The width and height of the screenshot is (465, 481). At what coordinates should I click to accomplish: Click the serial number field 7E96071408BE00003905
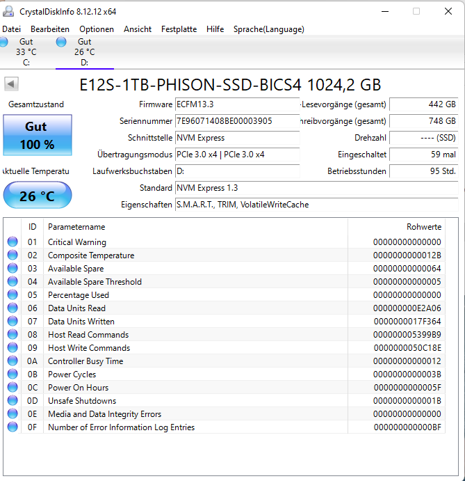pos(238,121)
